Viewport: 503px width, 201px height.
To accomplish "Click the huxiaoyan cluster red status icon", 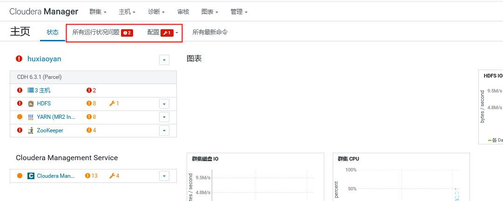I will (19, 58).
